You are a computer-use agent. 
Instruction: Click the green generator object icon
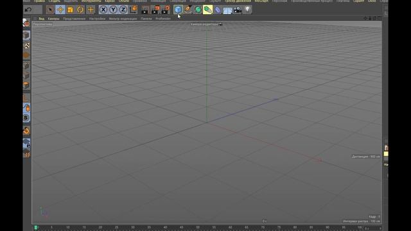(198, 10)
